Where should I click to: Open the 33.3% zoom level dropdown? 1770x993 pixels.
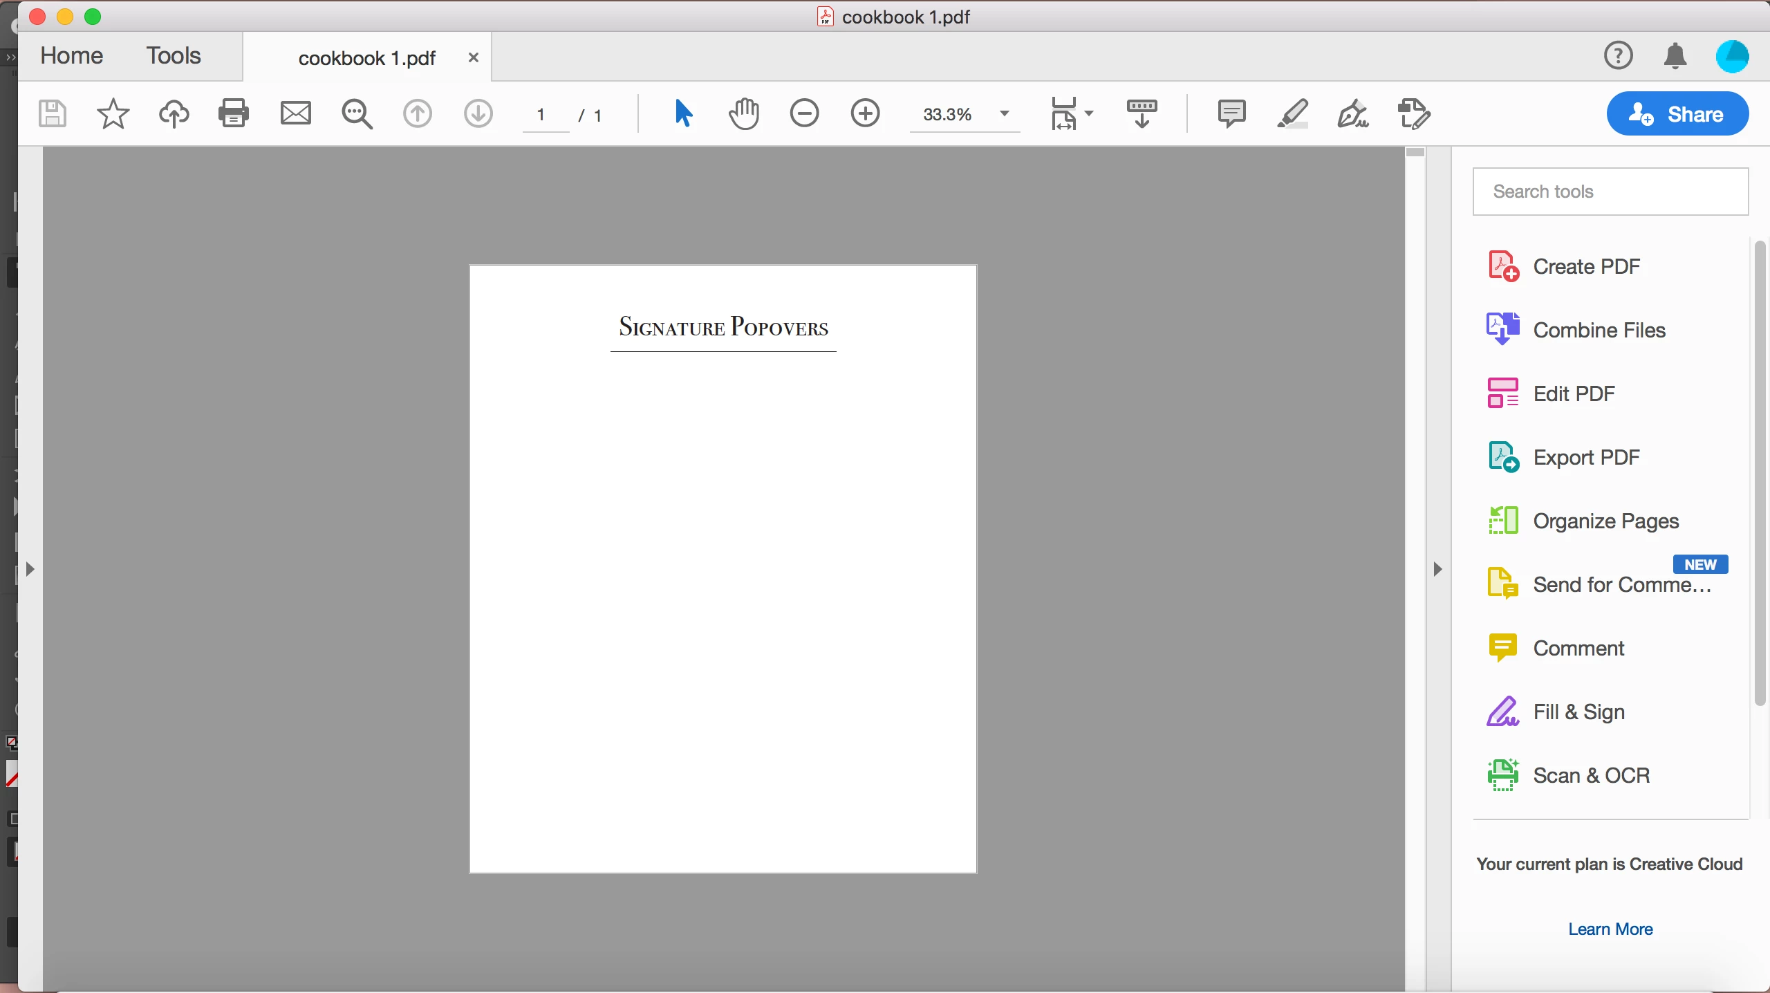(x=1005, y=113)
